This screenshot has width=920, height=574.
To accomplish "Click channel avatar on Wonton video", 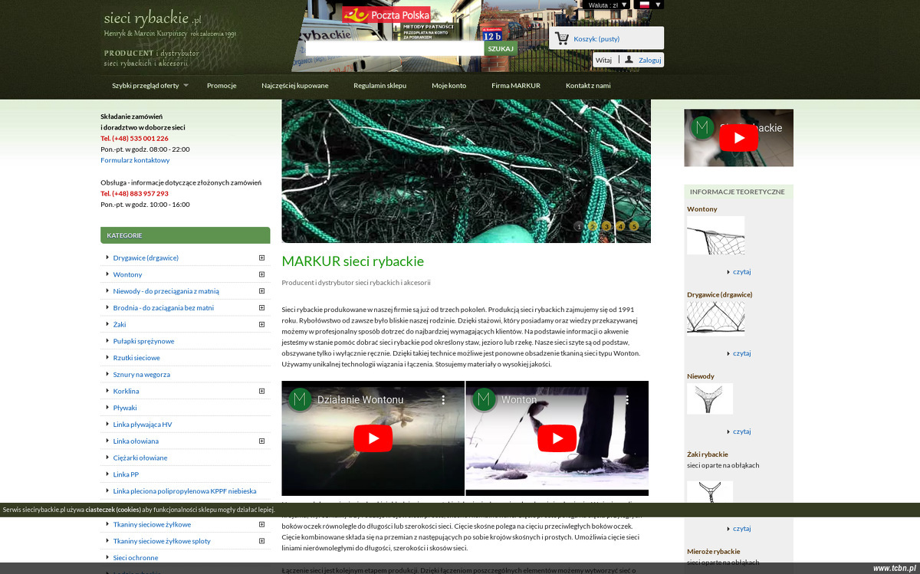I will (485, 400).
